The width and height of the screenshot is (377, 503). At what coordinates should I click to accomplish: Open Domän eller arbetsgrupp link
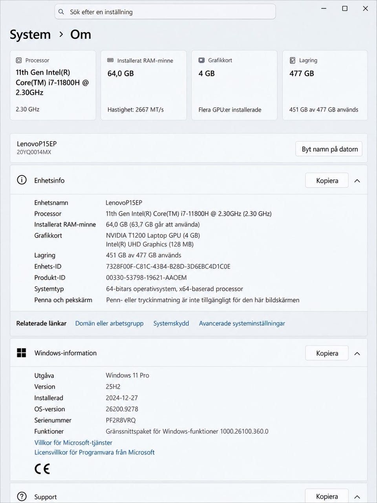point(109,323)
